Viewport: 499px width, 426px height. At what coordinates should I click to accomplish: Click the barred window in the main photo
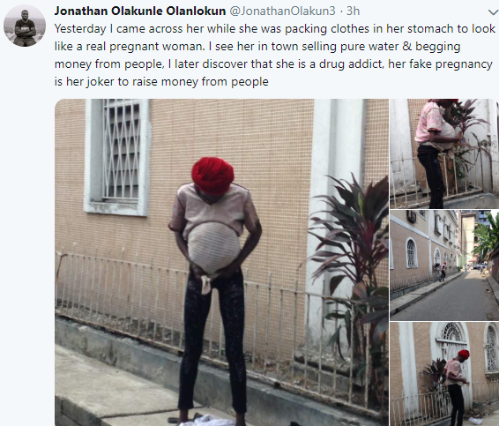pyautogui.click(x=117, y=157)
